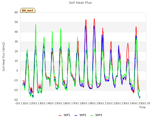Image resolution: width=161 pixels, height=120 pixels.
Task: Click the y-axis label '30'
Action: [16, 42]
